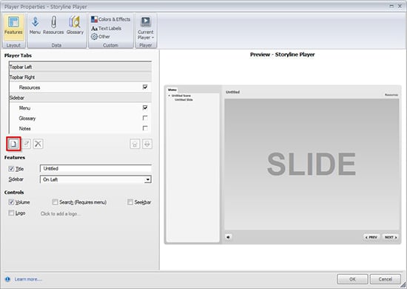Open the Glossary book icon
407x289 pixels.
(x=75, y=26)
